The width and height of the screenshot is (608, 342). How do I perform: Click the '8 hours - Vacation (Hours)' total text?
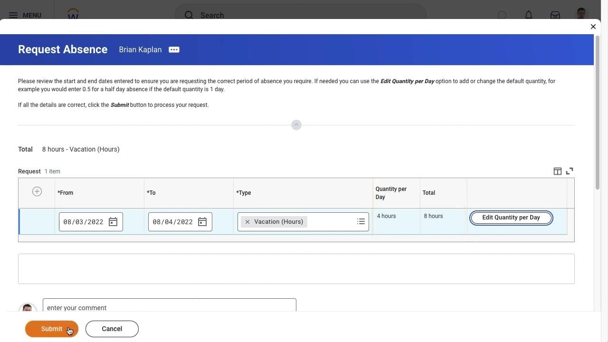(x=81, y=149)
